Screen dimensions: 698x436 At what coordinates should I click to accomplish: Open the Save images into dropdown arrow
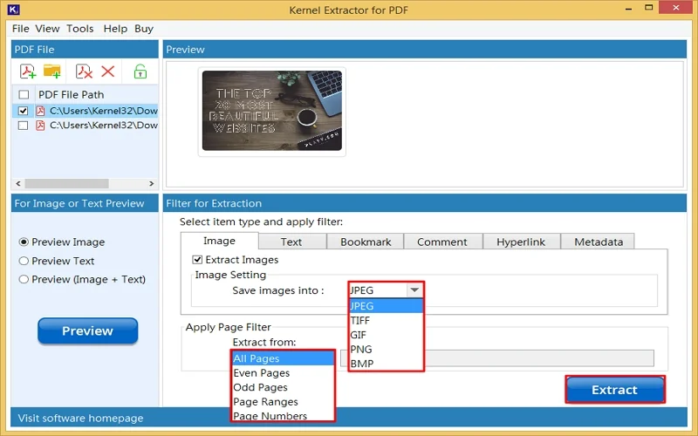(414, 290)
